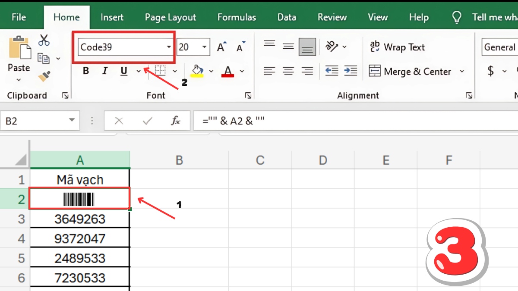Click the Orientation text angle icon

332,46
